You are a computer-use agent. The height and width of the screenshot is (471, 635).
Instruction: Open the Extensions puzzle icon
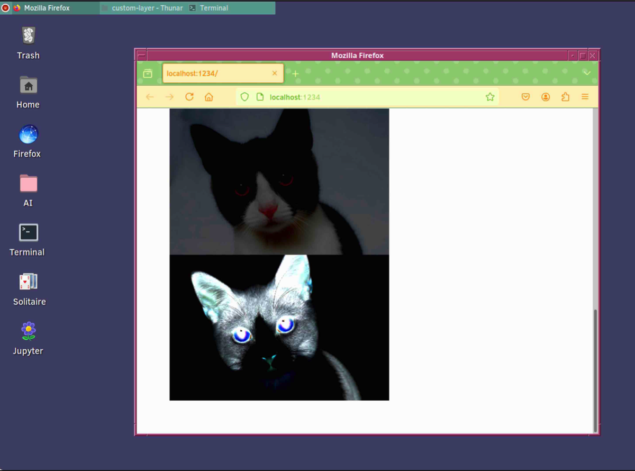pyautogui.click(x=565, y=97)
